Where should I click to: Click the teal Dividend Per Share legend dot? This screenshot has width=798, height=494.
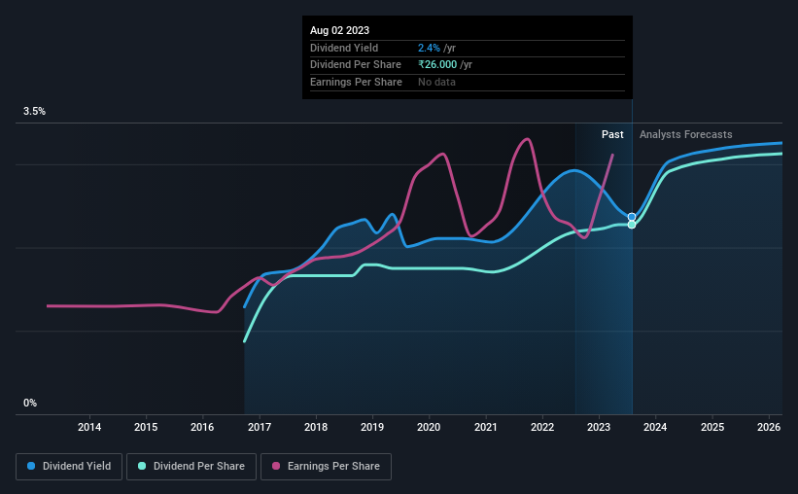pos(142,466)
